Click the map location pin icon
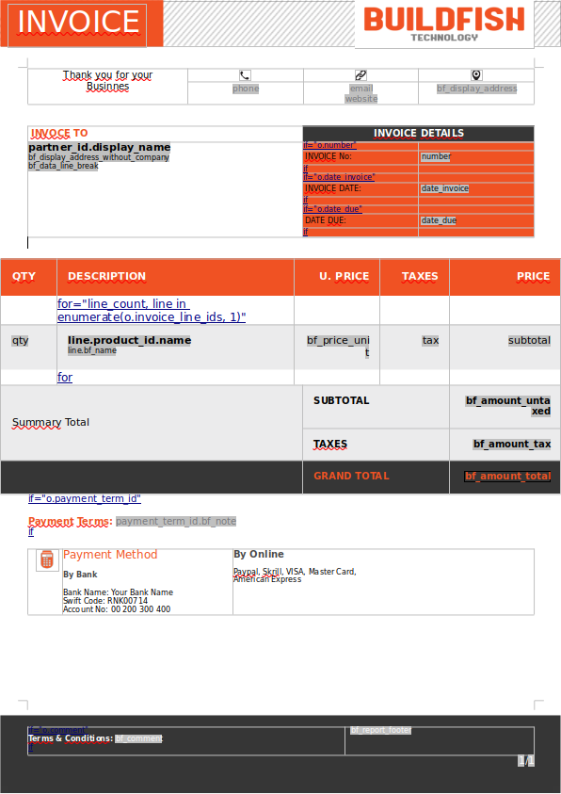The image size is (561, 794). [x=476, y=75]
